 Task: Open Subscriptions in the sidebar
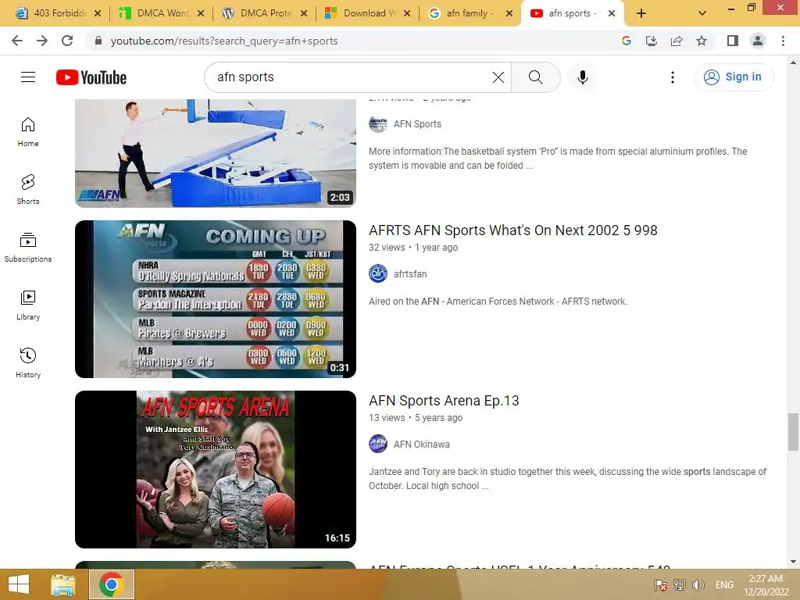tap(28, 248)
